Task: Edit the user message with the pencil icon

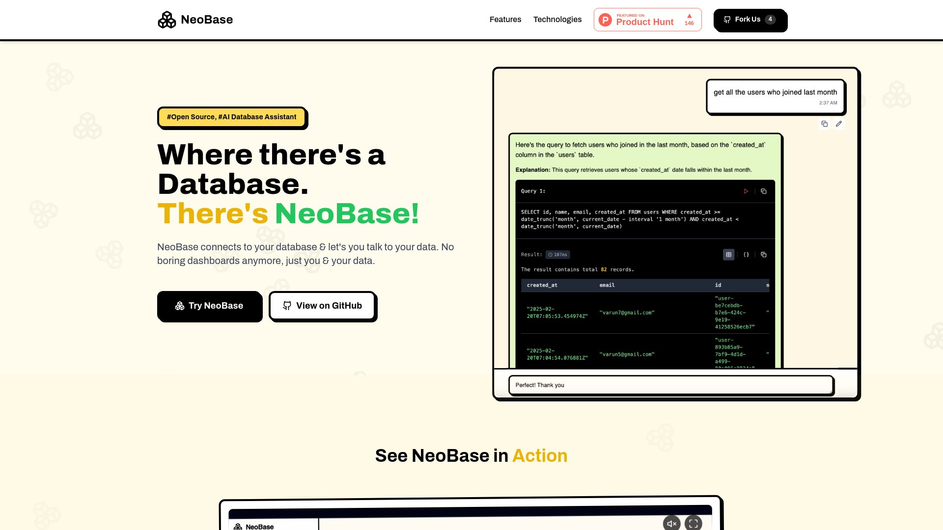Action: point(839,124)
